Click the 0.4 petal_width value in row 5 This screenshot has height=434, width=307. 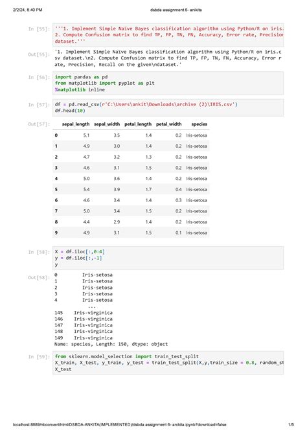[178, 189]
